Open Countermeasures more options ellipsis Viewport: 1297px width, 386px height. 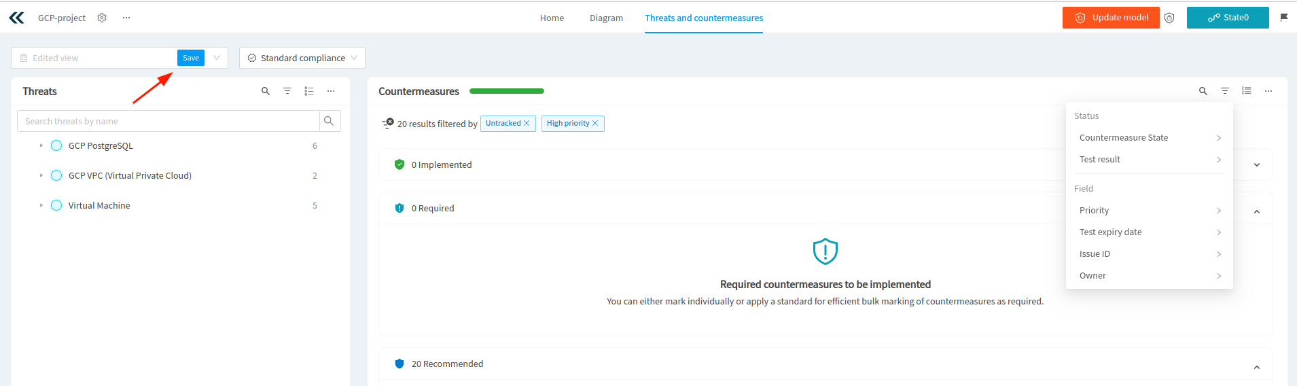[1268, 91]
